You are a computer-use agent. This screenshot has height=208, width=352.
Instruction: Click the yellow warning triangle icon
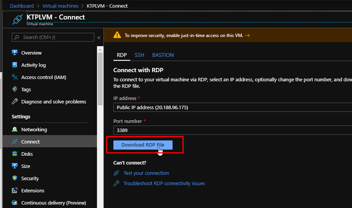(117, 35)
